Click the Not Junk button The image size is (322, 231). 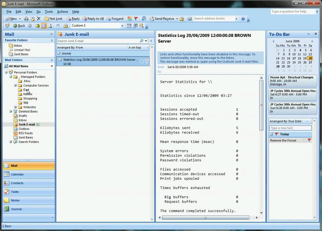[x=53, y=19]
